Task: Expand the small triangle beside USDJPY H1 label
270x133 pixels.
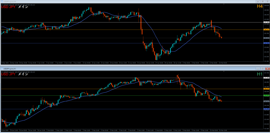Action: [x=2, y=72]
